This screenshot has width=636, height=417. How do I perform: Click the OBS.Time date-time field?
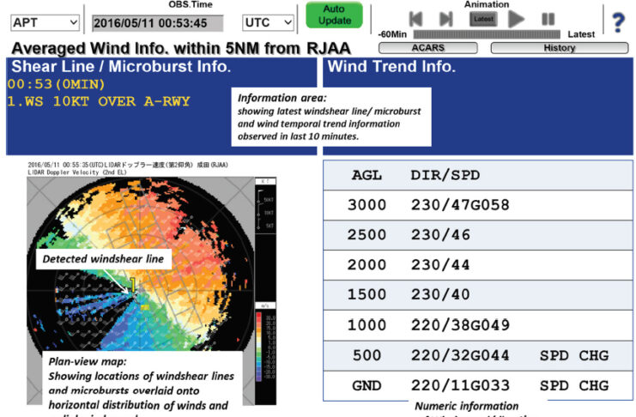click(x=157, y=23)
